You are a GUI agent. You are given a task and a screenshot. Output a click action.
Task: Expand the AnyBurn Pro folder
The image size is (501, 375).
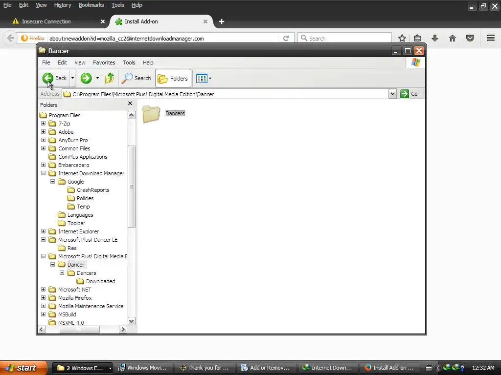tap(43, 140)
